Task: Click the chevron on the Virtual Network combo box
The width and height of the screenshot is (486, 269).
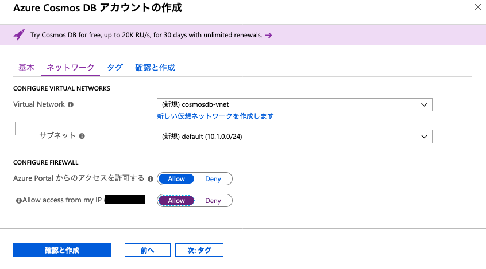Action: 424,104
